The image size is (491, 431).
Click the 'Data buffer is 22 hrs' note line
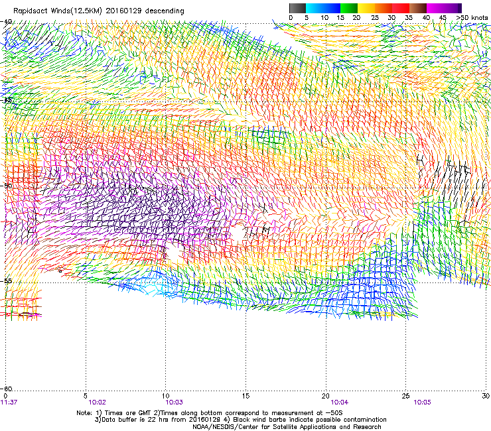[x=240, y=420]
